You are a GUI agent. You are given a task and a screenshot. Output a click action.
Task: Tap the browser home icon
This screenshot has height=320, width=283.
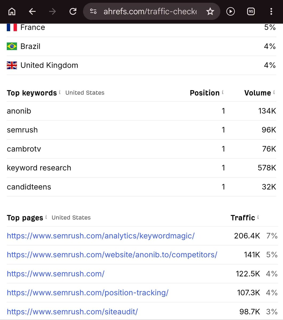12,11
